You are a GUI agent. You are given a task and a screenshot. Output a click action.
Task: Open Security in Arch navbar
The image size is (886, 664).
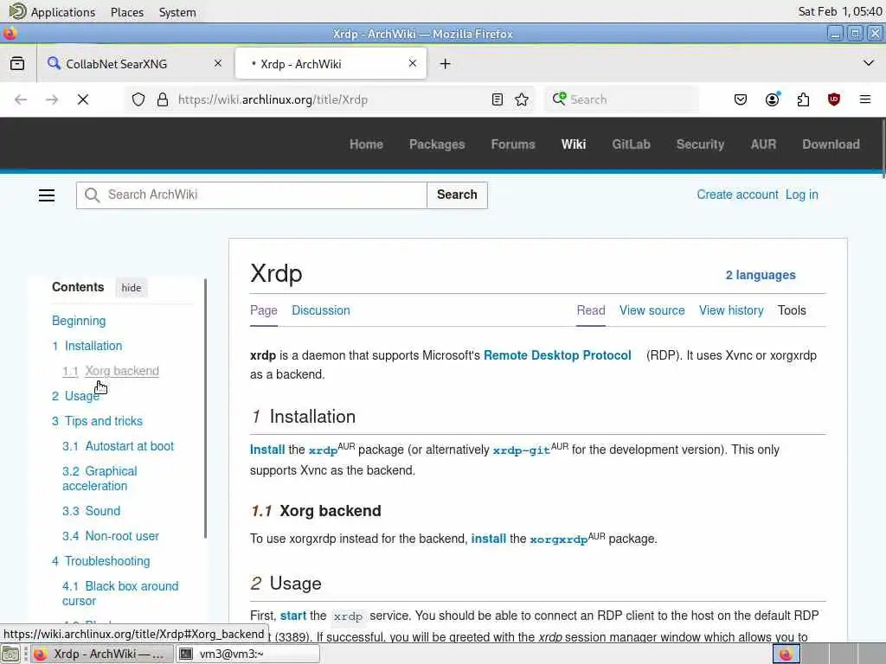click(x=700, y=144)
